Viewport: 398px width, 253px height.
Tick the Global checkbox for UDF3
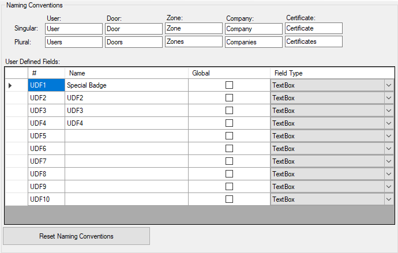click(229, 110)
